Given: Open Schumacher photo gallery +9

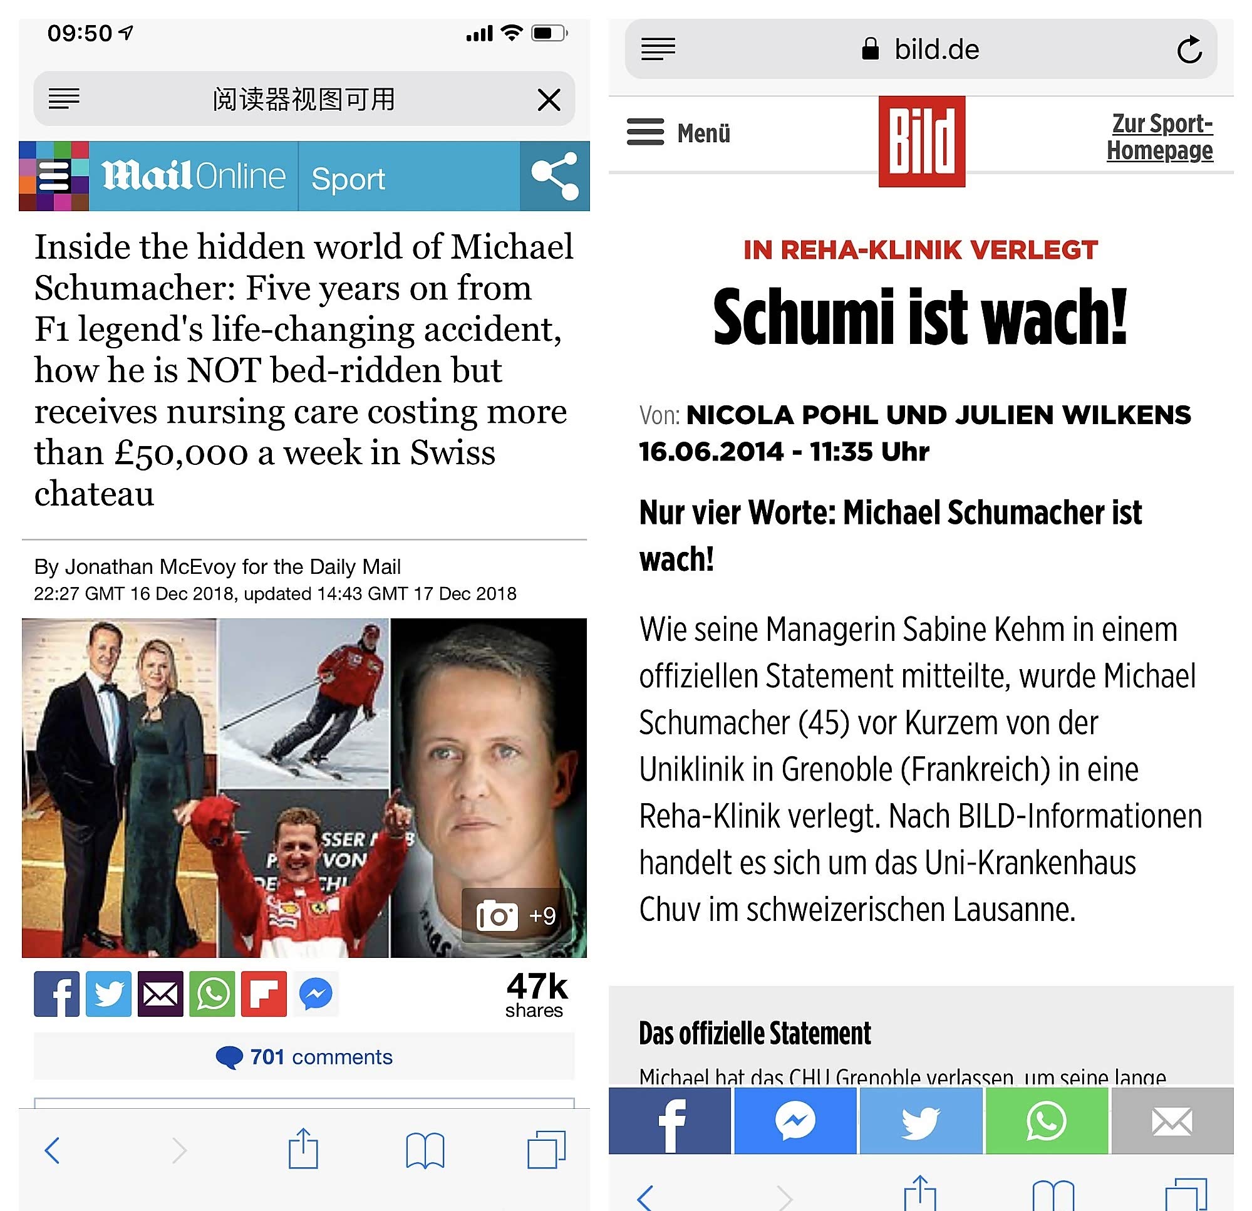Looking at the screenshot, I should (x=516, y=916).
